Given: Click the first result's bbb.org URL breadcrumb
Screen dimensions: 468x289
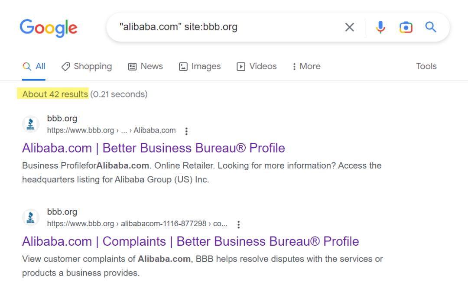Looking at the screenshot, I should pyautogui.click(x=111, y=130).
